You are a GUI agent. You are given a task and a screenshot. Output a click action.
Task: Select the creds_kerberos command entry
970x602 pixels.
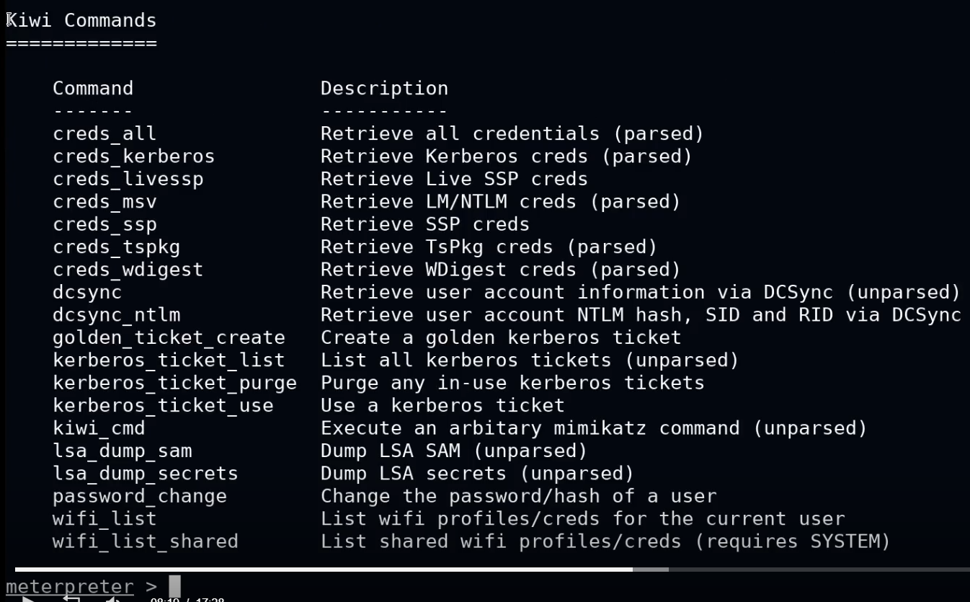134,156
